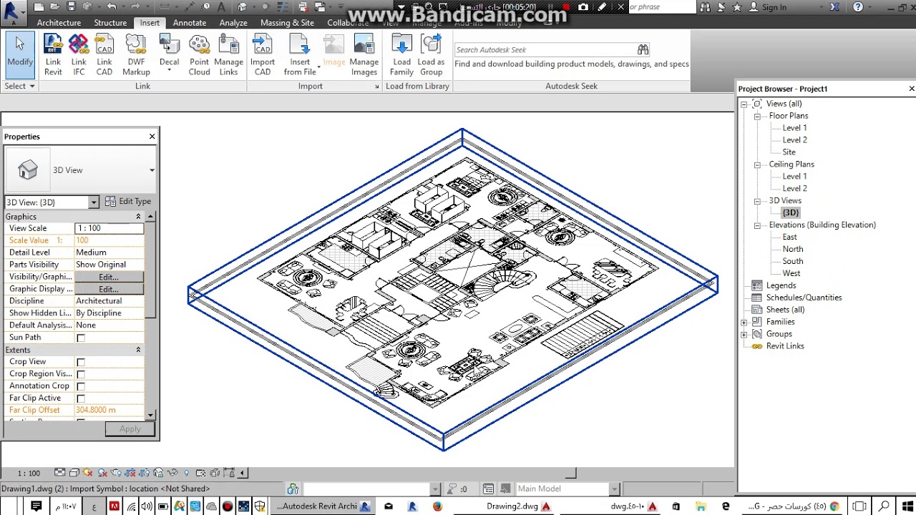
Task: Click the Firefox icon in the taskbar
Action: point(437,506)
